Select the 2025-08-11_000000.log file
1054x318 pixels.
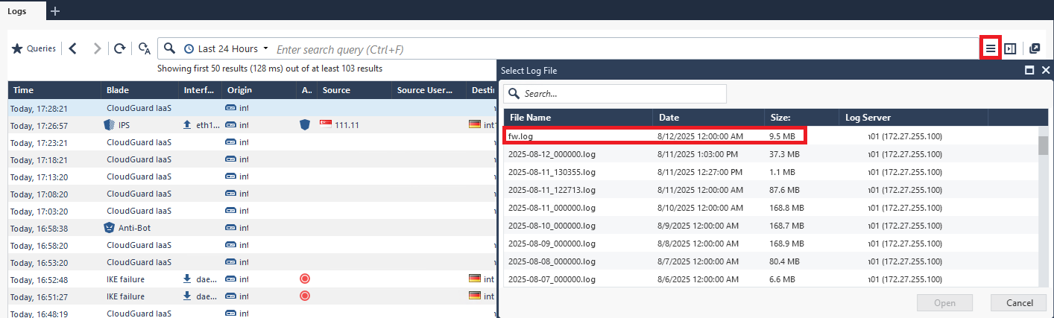pos(771,208)
